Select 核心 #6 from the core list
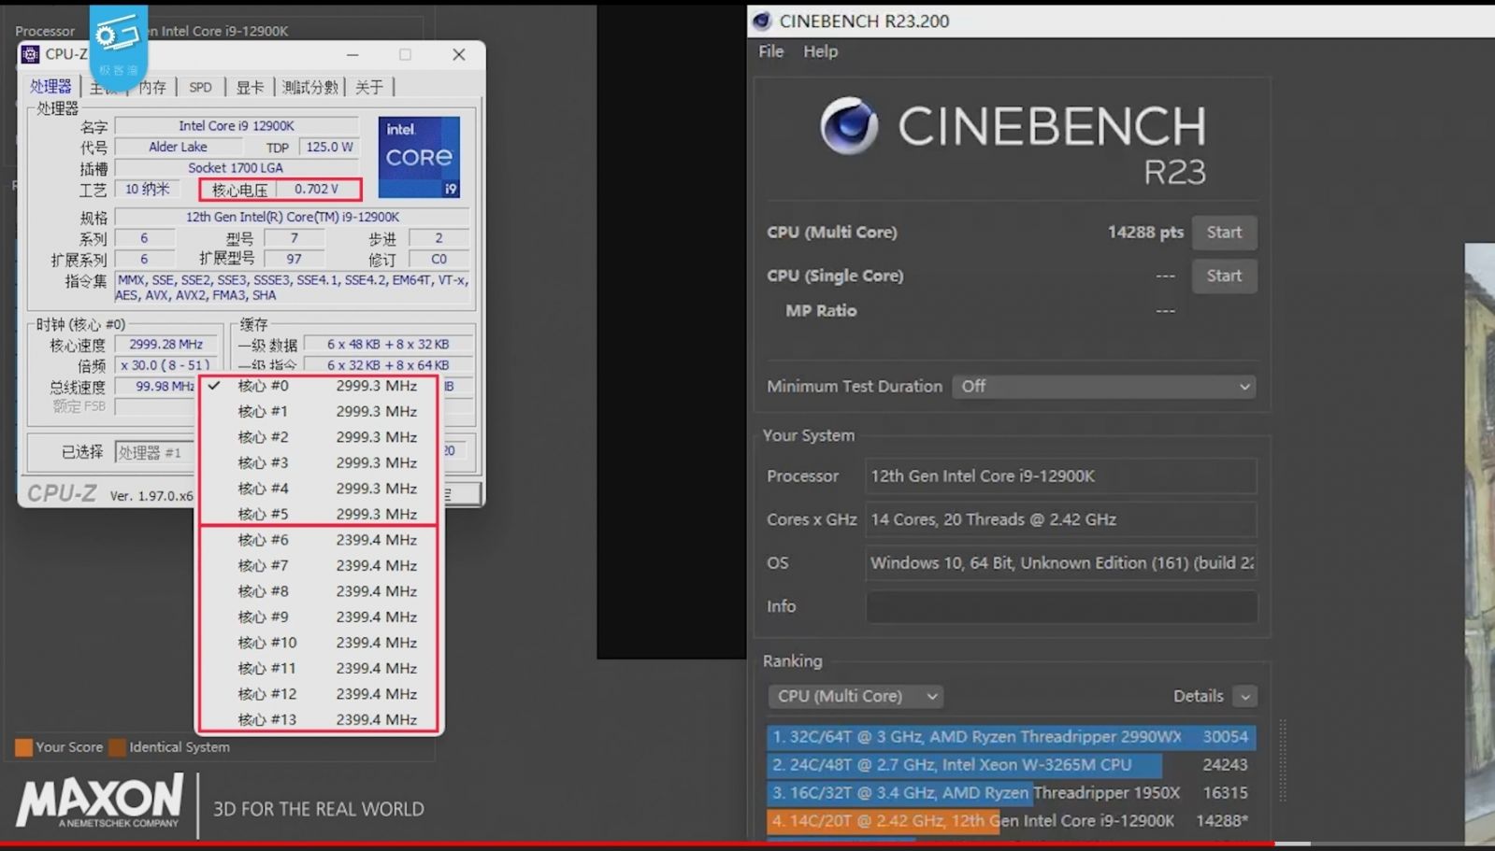 (x=319, y=540)
